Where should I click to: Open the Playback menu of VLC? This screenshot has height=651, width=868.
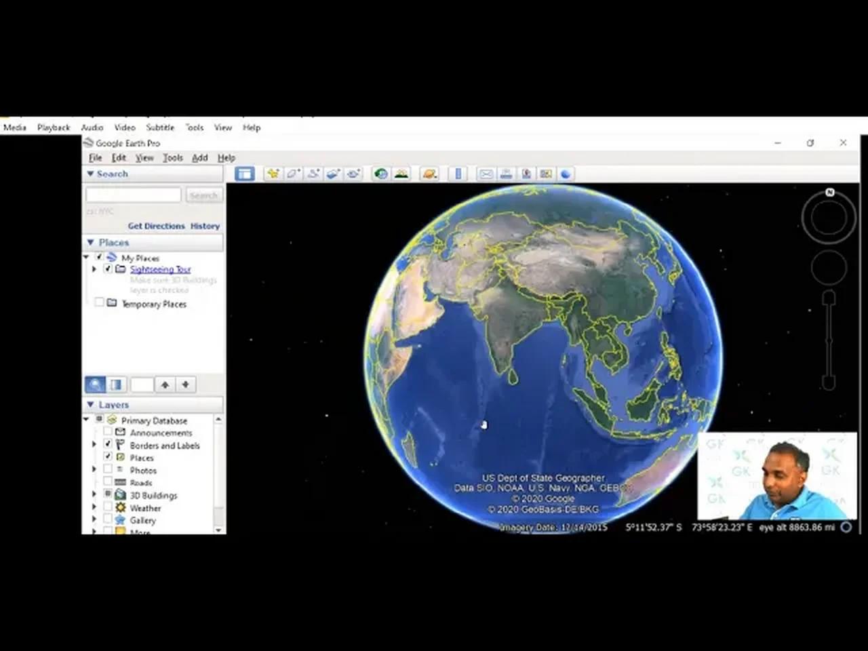coord(54,127)
